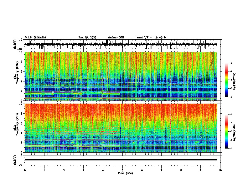Click the ch.1 spectrogram panel

pyautogui.click(x=121, y=76)
